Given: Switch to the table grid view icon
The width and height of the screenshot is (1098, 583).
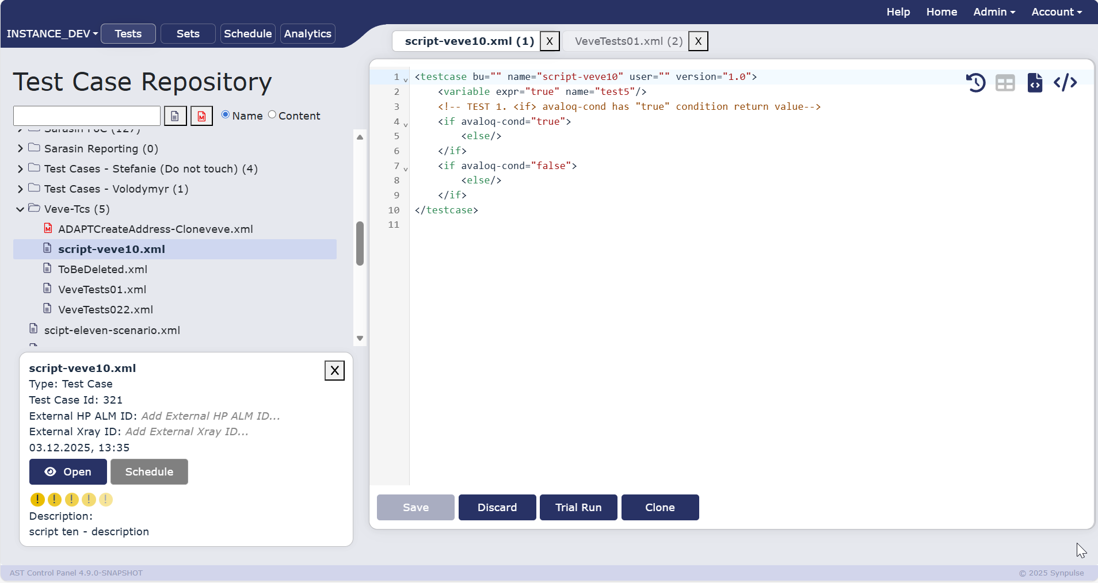Looking at the screenshot, I should coord(1005,83).
